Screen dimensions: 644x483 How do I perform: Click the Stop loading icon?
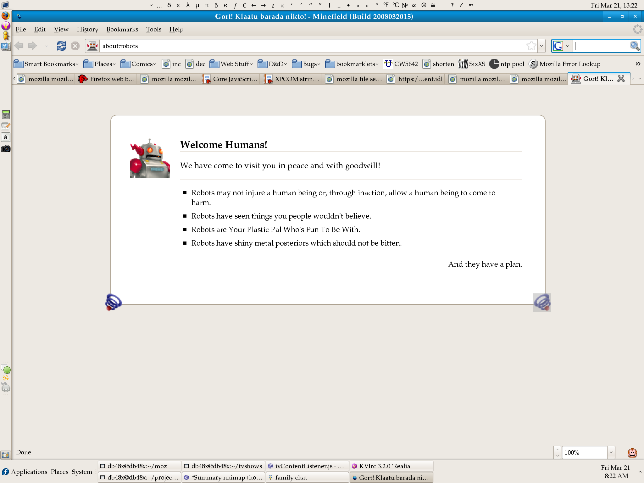pos(75,46)
